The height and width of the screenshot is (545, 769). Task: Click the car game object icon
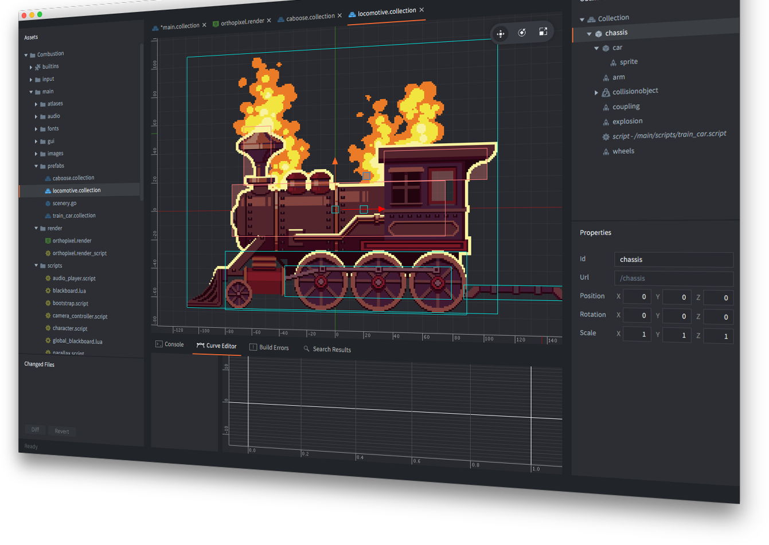point(606,48)
